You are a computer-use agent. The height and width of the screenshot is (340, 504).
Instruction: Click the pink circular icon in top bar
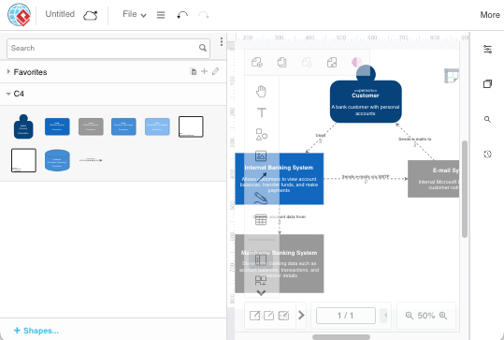coord(356,62)
